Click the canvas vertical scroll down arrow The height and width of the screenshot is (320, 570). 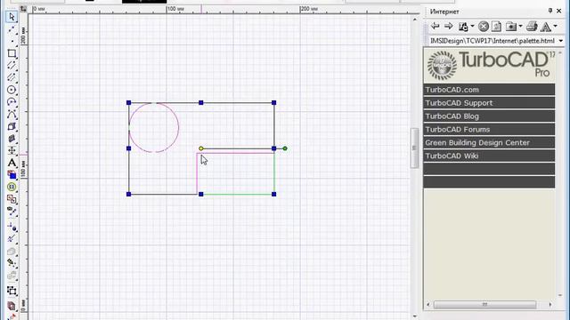coord(415,316)
